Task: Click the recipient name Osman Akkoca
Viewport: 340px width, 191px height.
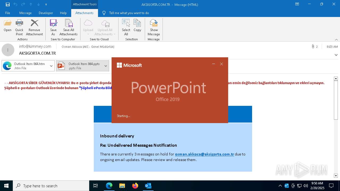Action: [x=88, y=47]
